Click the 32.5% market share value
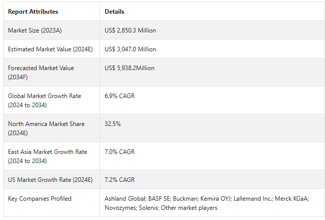 (113, 124)
